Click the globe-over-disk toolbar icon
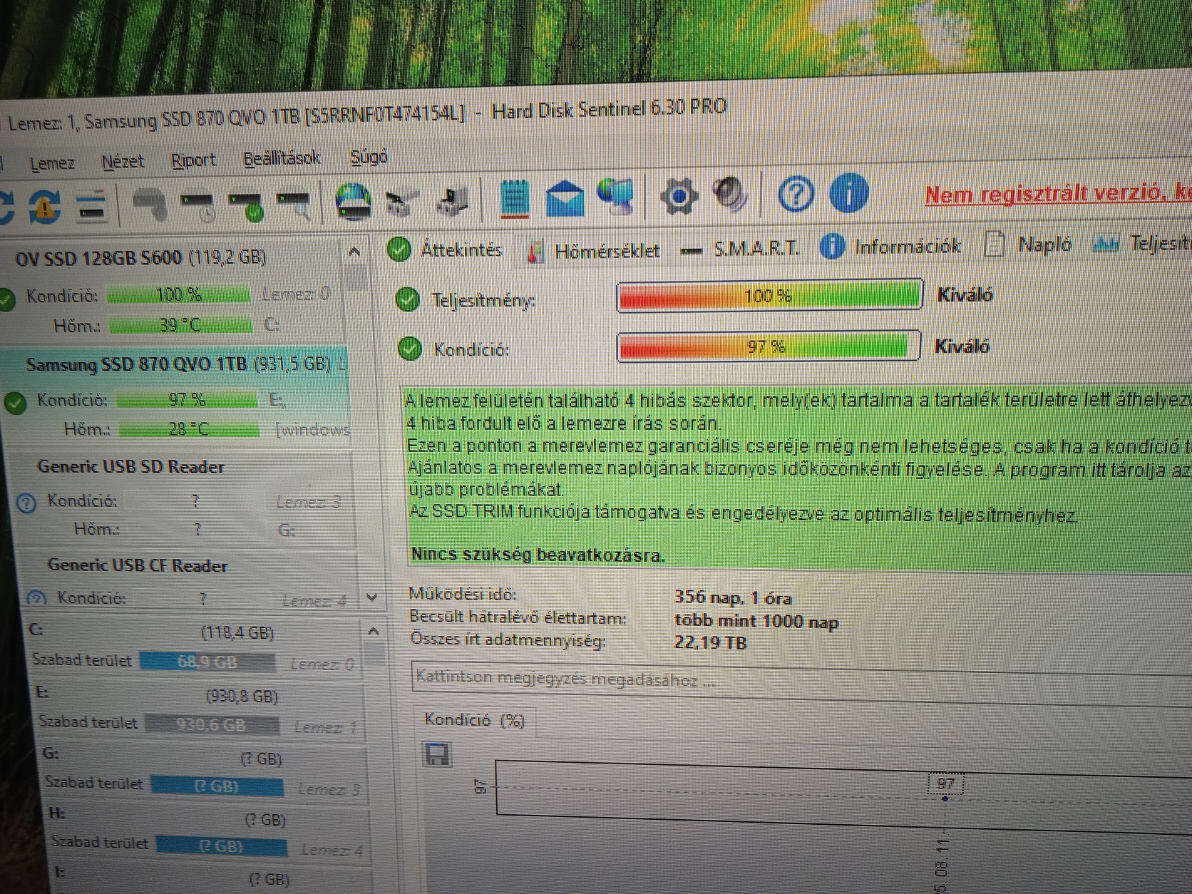This screenshot has height=894, width=1192. 353,202
